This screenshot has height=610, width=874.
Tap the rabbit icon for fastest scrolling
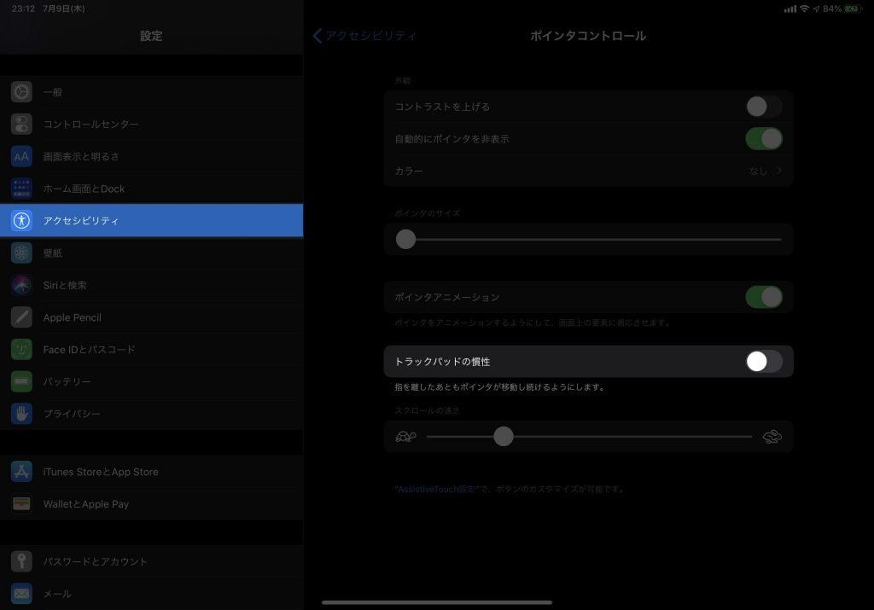[x=772, y=437]
